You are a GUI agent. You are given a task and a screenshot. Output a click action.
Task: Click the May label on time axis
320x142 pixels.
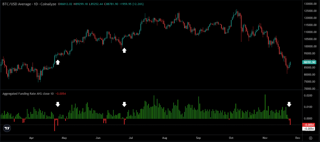tap(64, 138)
